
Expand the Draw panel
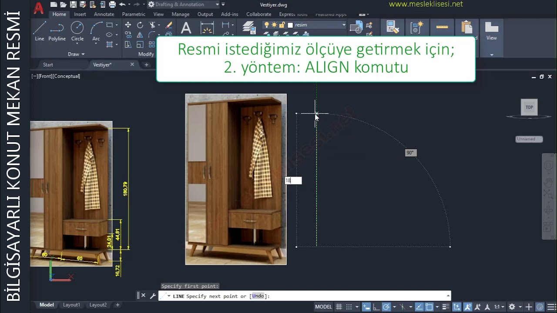(76, 54)
